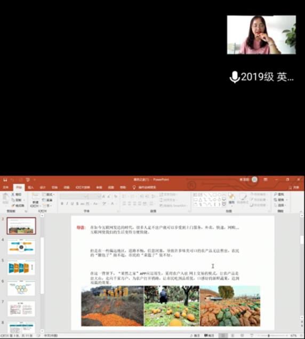Click the Share (共享) button
This screenshot has height=339, width=305.
coord(294,188)
